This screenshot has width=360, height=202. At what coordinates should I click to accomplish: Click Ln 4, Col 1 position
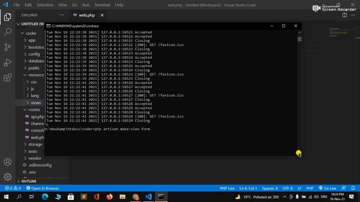coord(248,189)
